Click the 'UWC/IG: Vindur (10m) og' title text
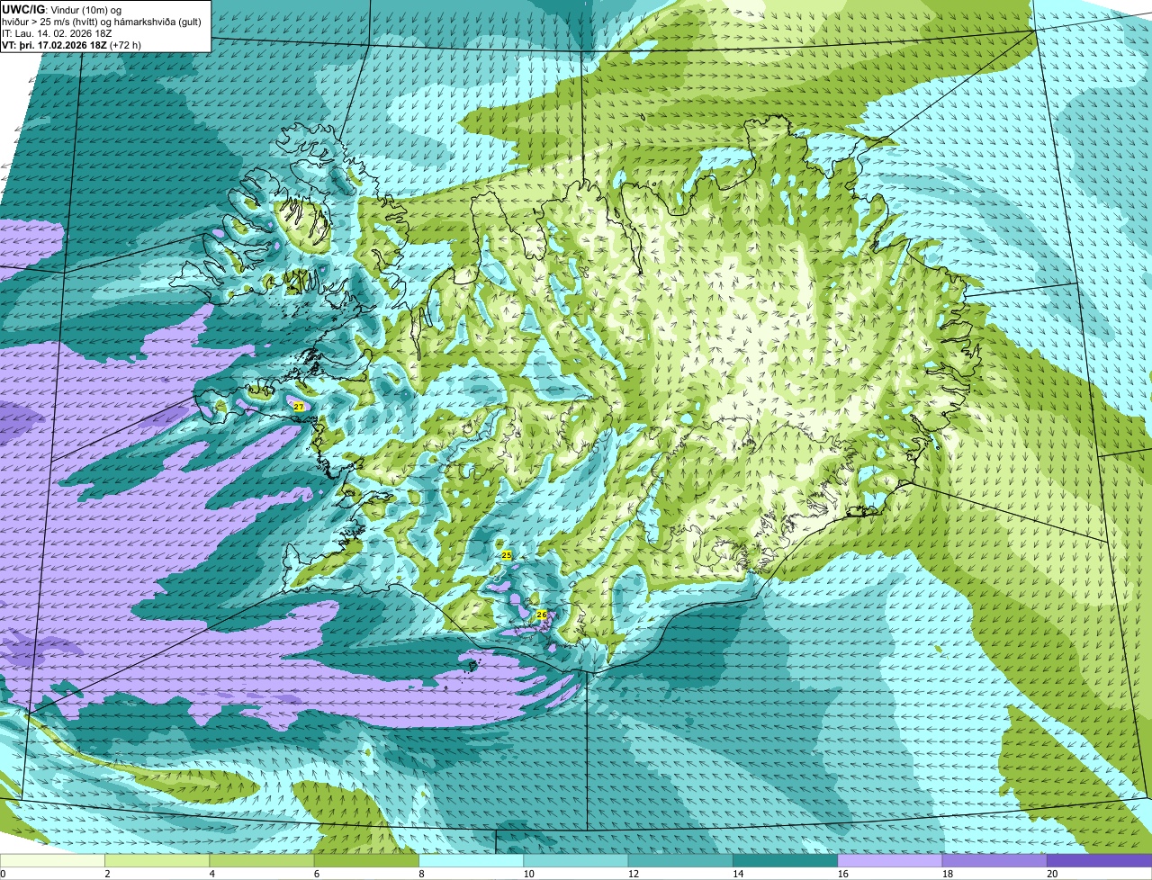 (x=62, y=9)
